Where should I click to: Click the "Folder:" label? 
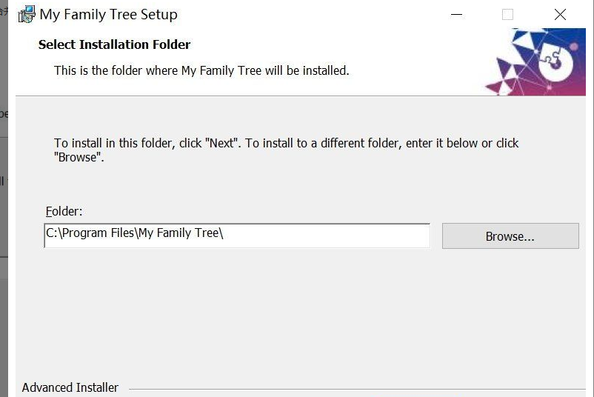[x=64, y=211]
